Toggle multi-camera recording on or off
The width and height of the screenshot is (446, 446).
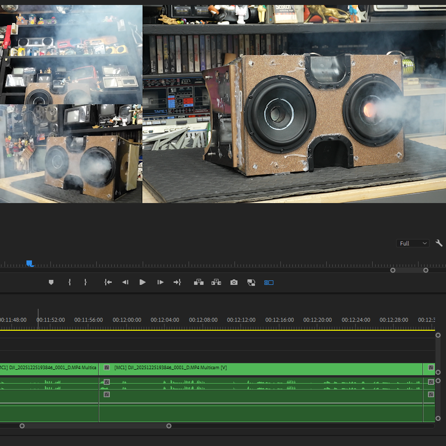(251, 282)
